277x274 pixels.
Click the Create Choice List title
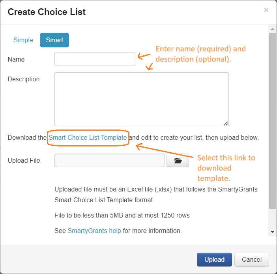click(x=47, y=12)
